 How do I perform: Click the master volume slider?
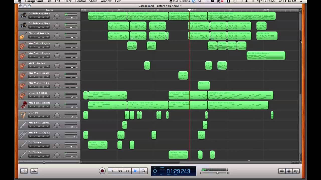(217, 173)
